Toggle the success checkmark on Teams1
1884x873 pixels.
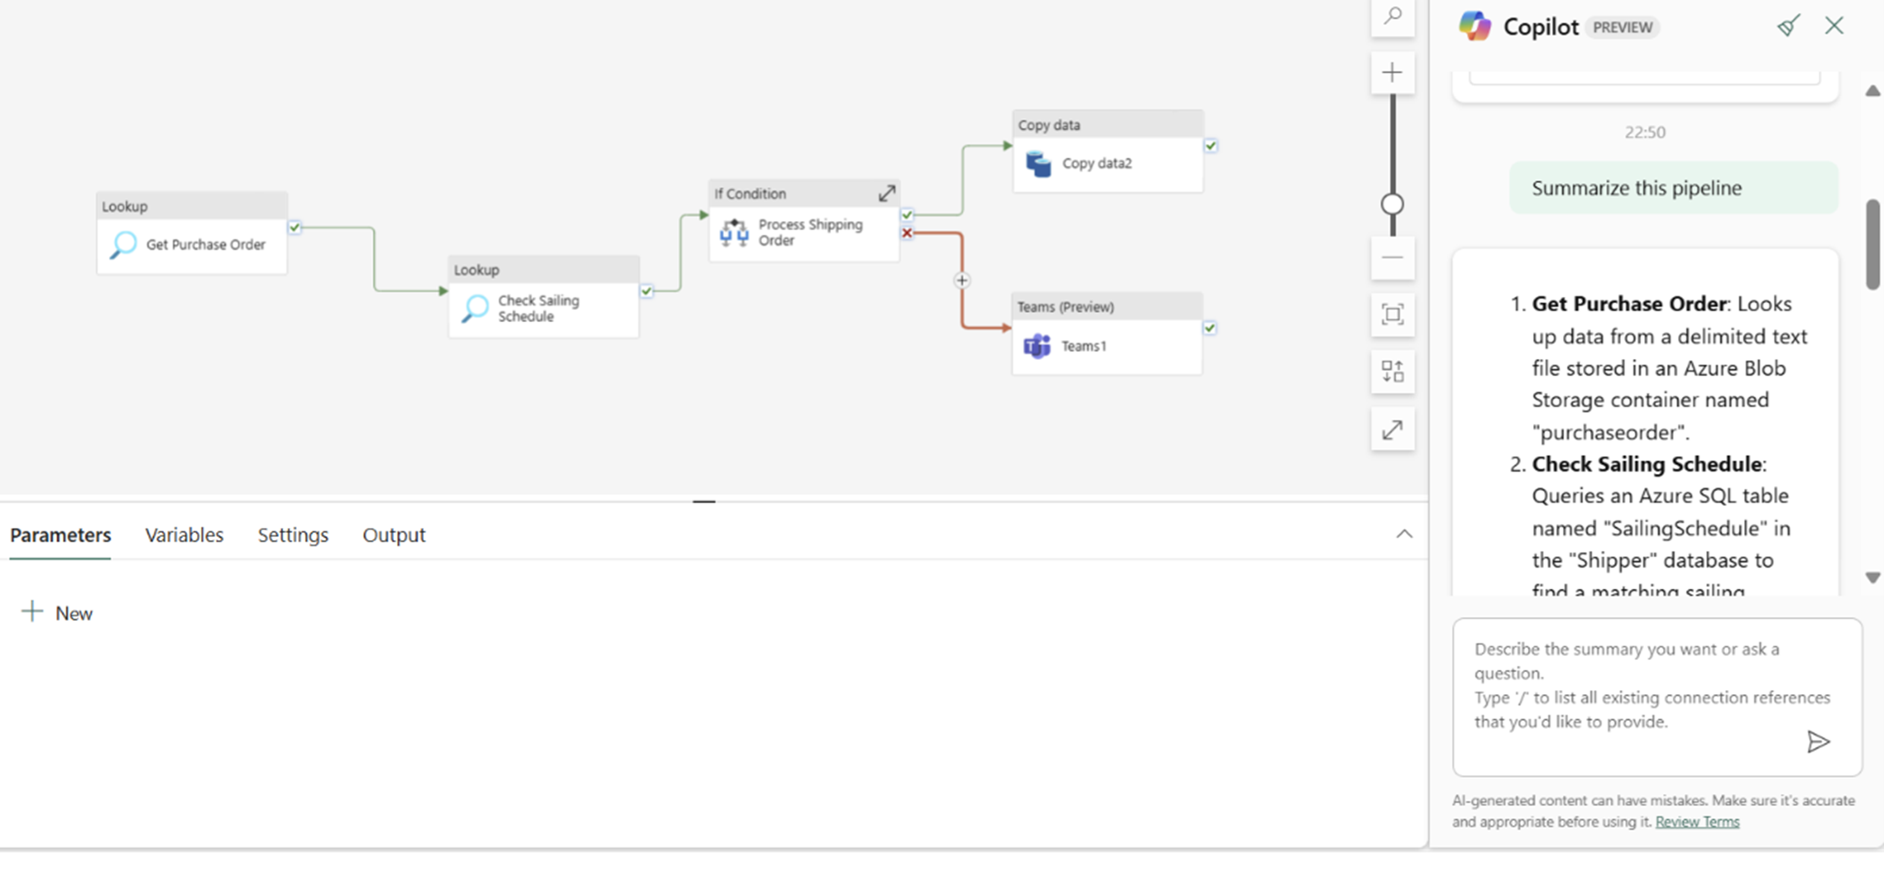[x=1210, y=327]
